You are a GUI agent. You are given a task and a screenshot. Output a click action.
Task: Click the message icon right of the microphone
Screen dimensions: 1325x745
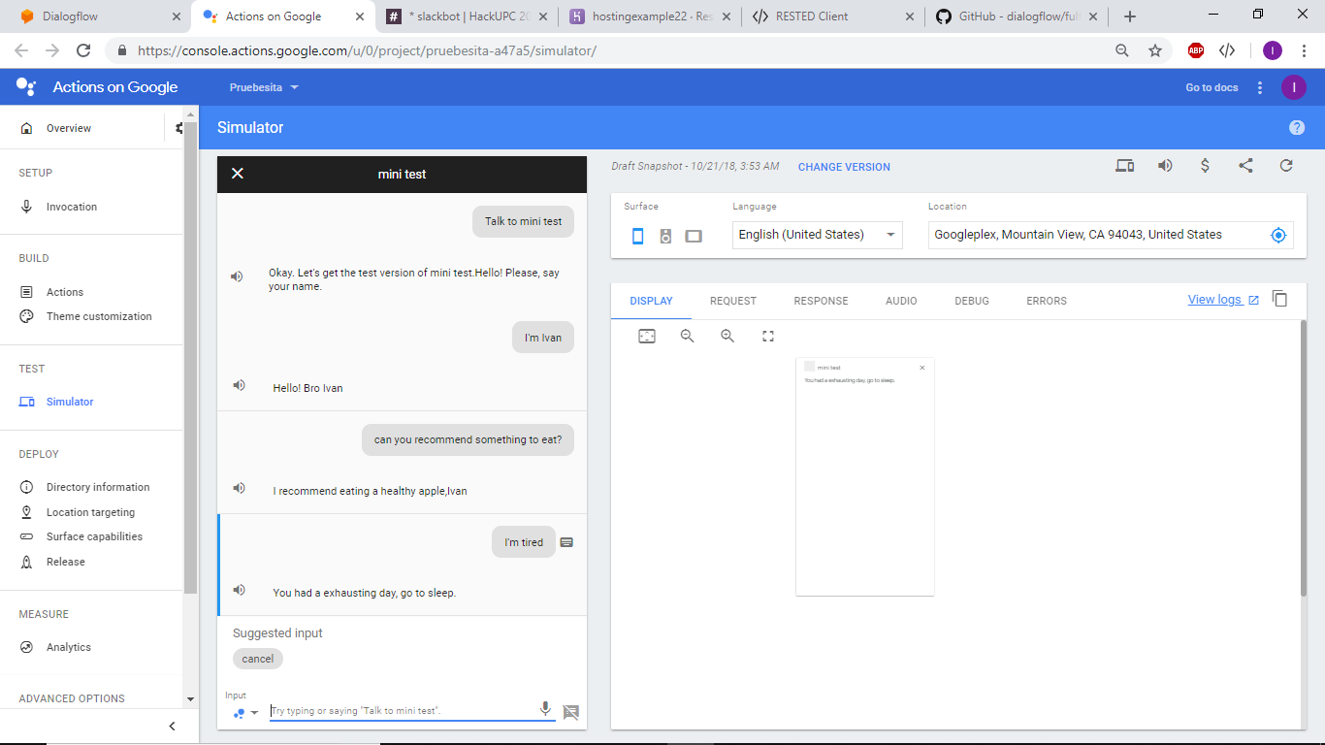[571, 712]
